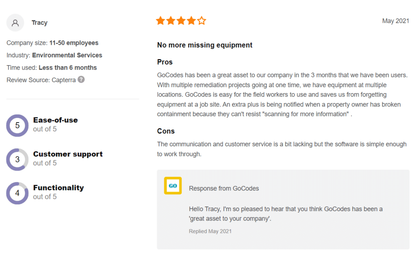Click the Ease-of-use rating label
This screenshot has width=417, height=254.
(x=55, y=120)
